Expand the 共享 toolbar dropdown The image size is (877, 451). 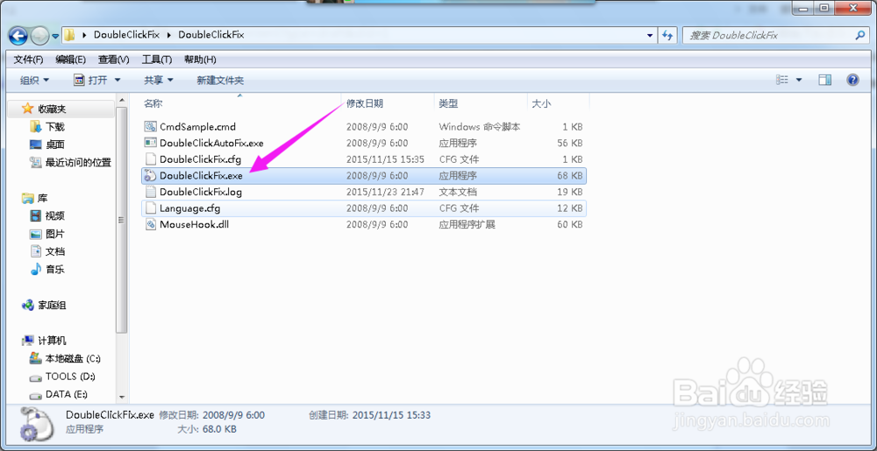click(x=159, y=81)
